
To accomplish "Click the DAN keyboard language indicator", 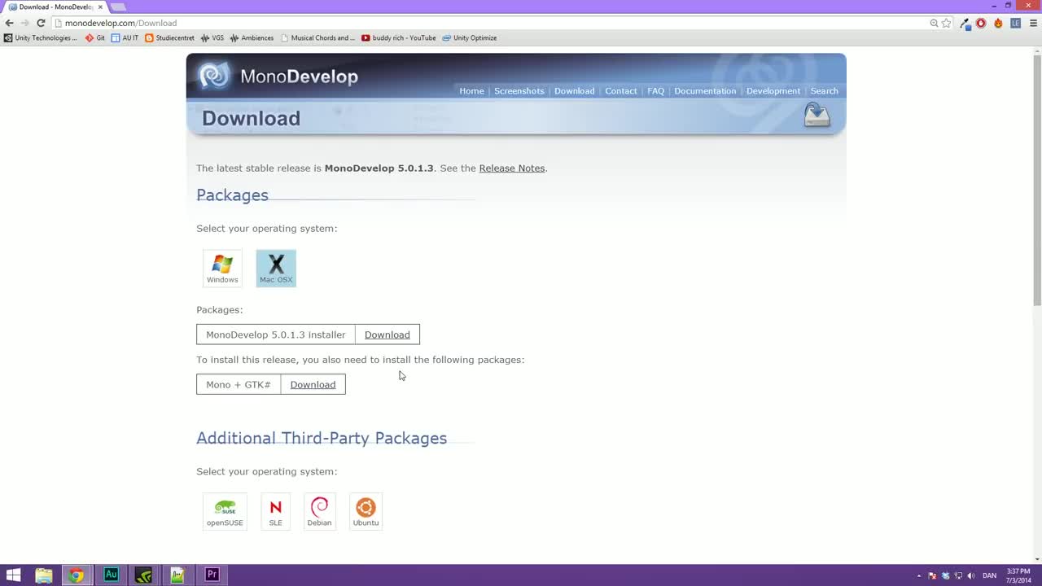I will (990, 575).
